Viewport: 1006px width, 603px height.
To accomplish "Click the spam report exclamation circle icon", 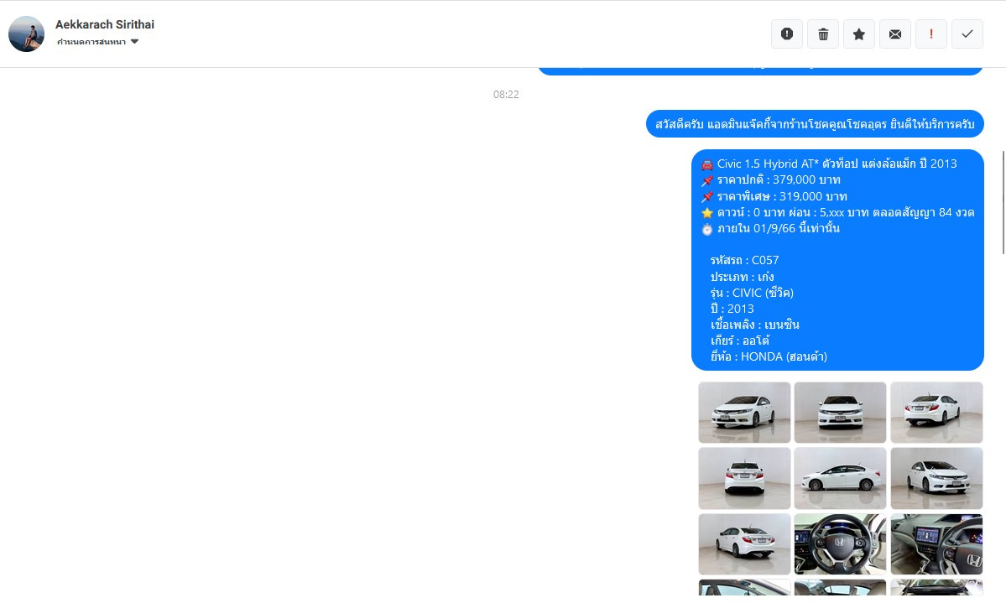I will click(786, 34).
